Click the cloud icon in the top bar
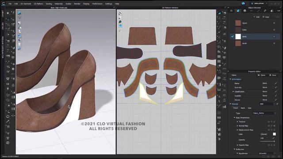The height and width of the screenshot is (159, 283). (x=243, y=4)
